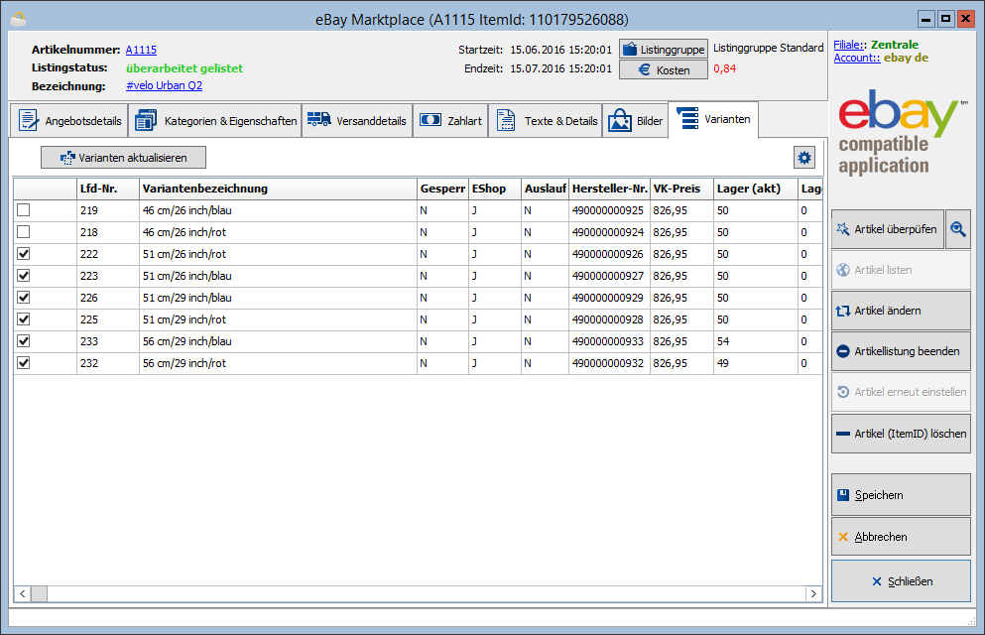Uncheck variant 223 checkbox

[23, 275]
